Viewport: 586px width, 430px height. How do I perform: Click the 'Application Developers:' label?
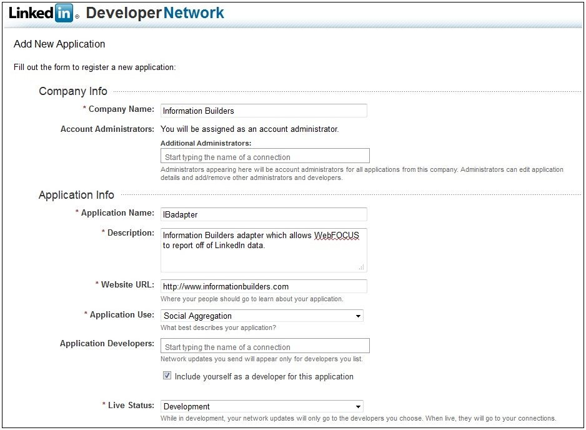tap(107, 344)
